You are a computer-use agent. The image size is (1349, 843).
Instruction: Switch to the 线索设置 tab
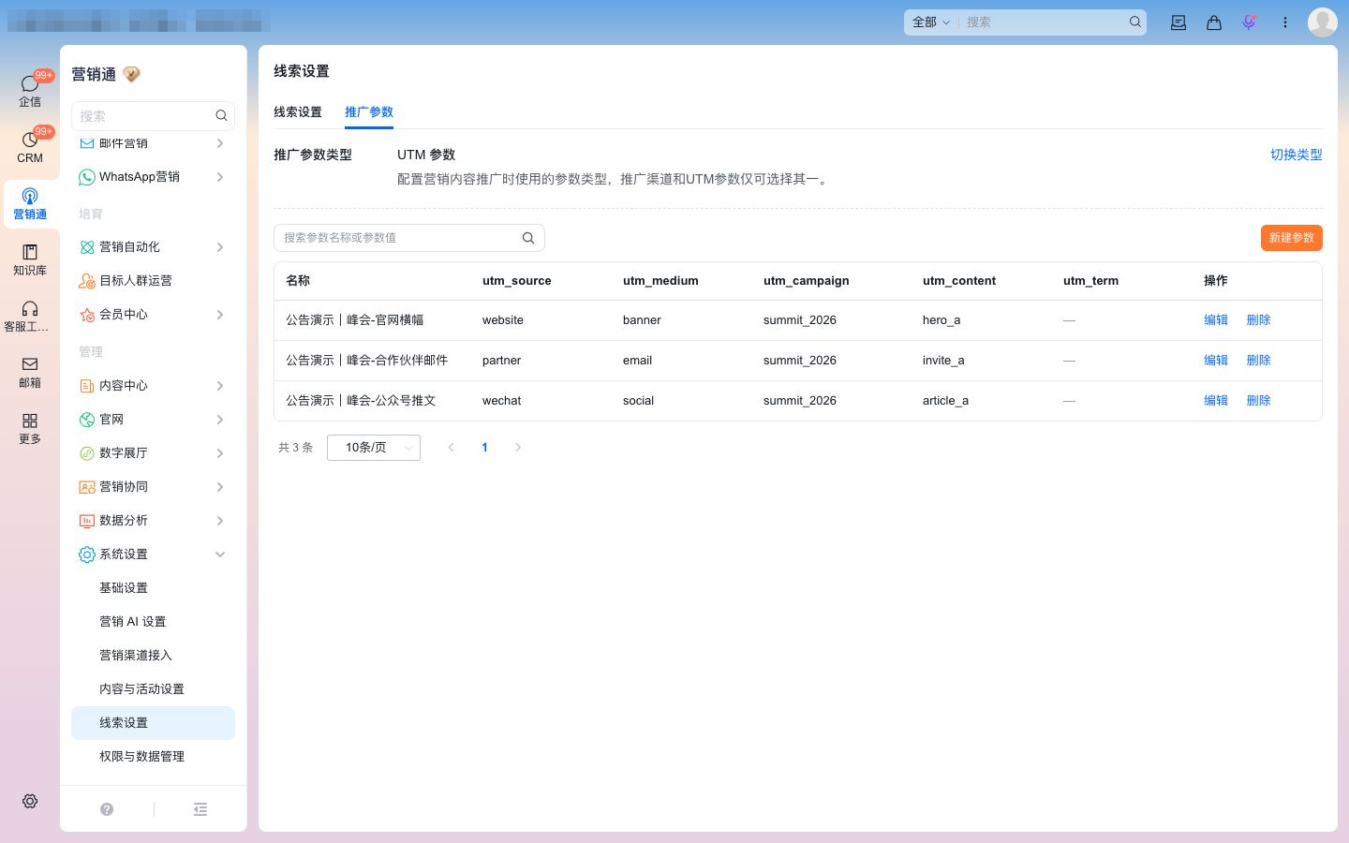coord(298,111)
